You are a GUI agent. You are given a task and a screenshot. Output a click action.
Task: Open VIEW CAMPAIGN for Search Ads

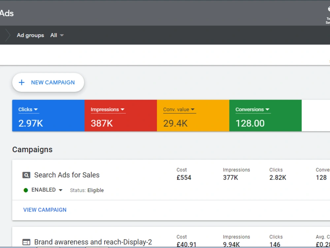(x=45, y=210)
